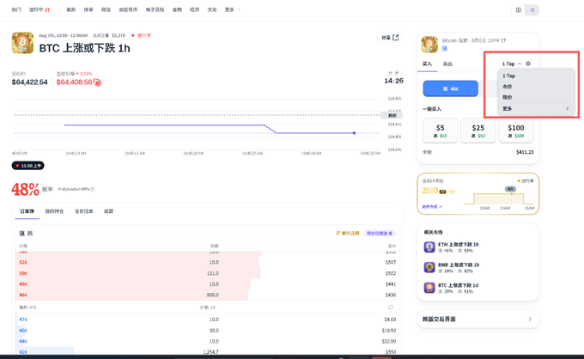Click the countdown timer 14:26
Image resolution: width=584 pixels, height=359 pixels.
click(393, 81)
